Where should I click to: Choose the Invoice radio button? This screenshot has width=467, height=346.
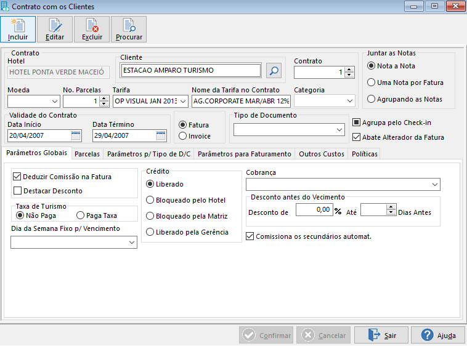(x=195, y=136)
